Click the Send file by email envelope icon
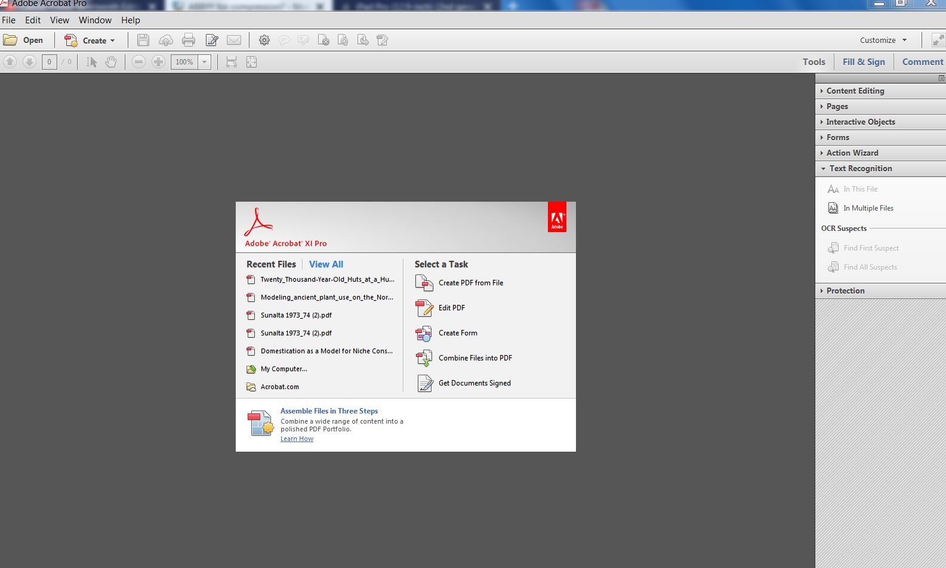The height and width of the screenshot is (568, 946). (x=234, y=41)
